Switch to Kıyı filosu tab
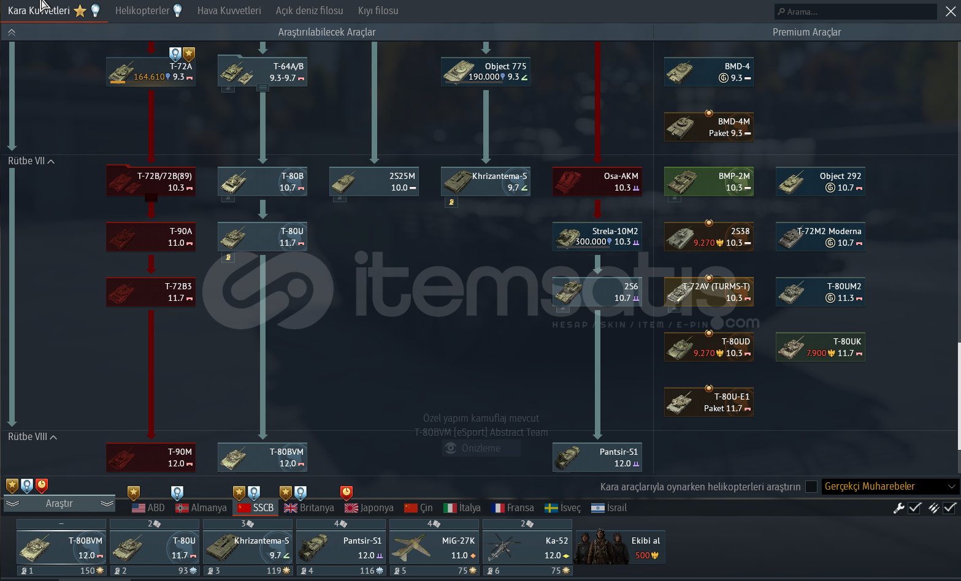 point(378,10)
